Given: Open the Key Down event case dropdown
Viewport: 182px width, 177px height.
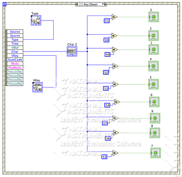Looking at the screenshot, I should pos(91,5).
